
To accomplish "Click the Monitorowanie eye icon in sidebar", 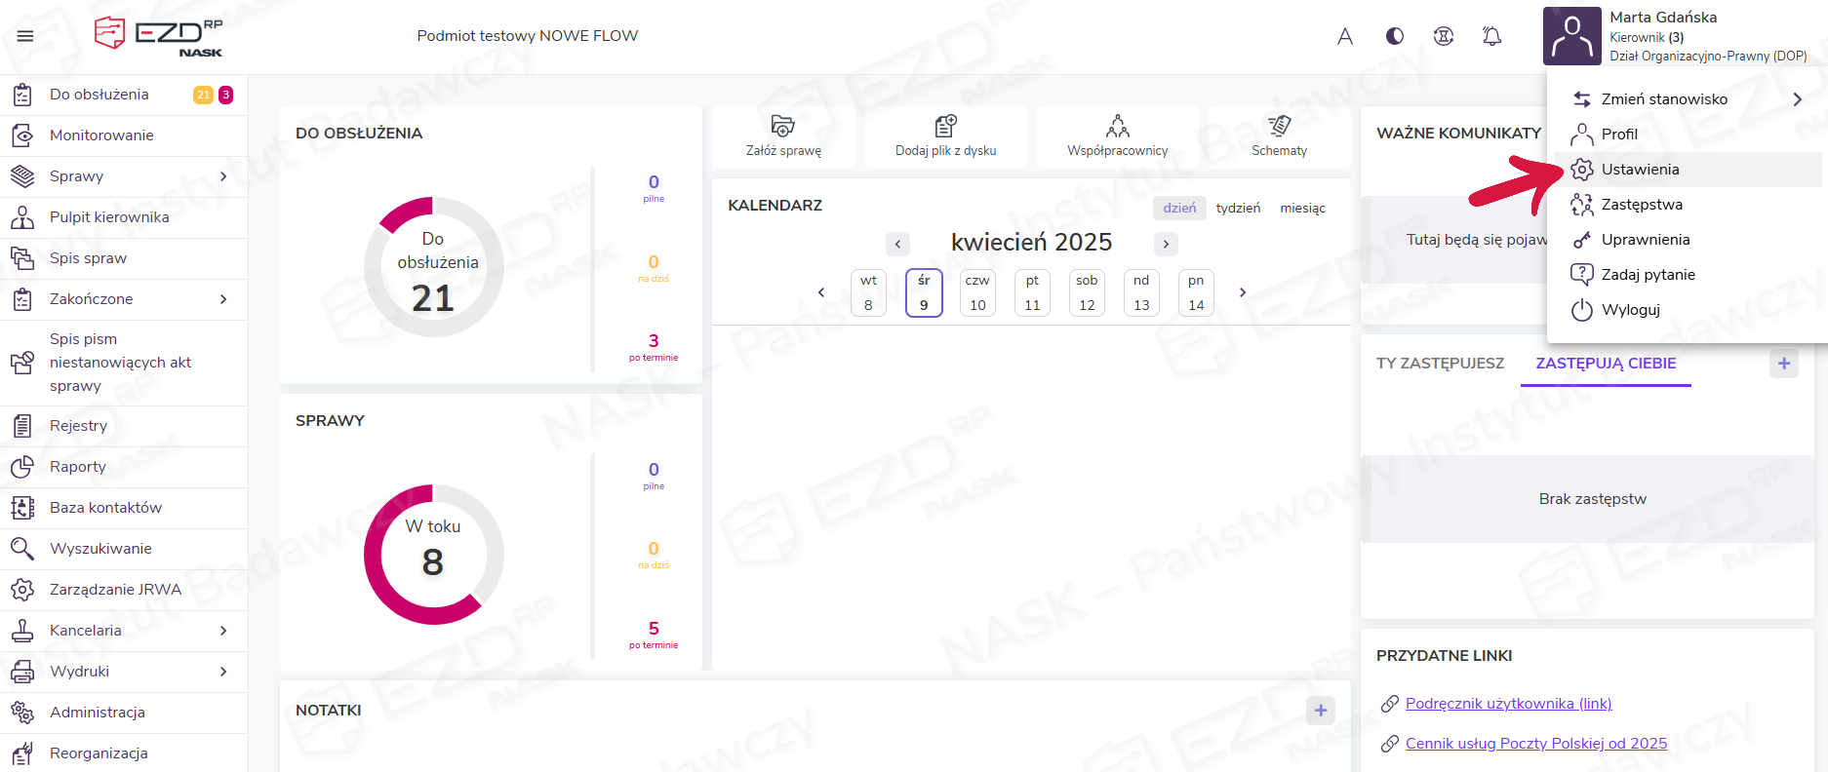I will 22,135.
